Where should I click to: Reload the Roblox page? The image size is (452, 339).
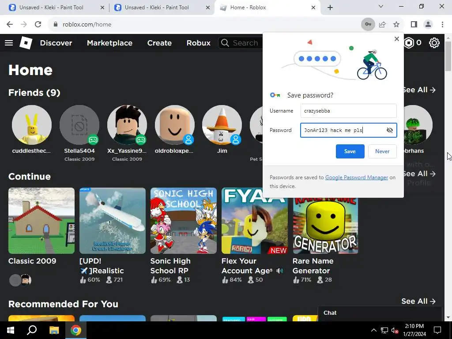click(38, 25)
